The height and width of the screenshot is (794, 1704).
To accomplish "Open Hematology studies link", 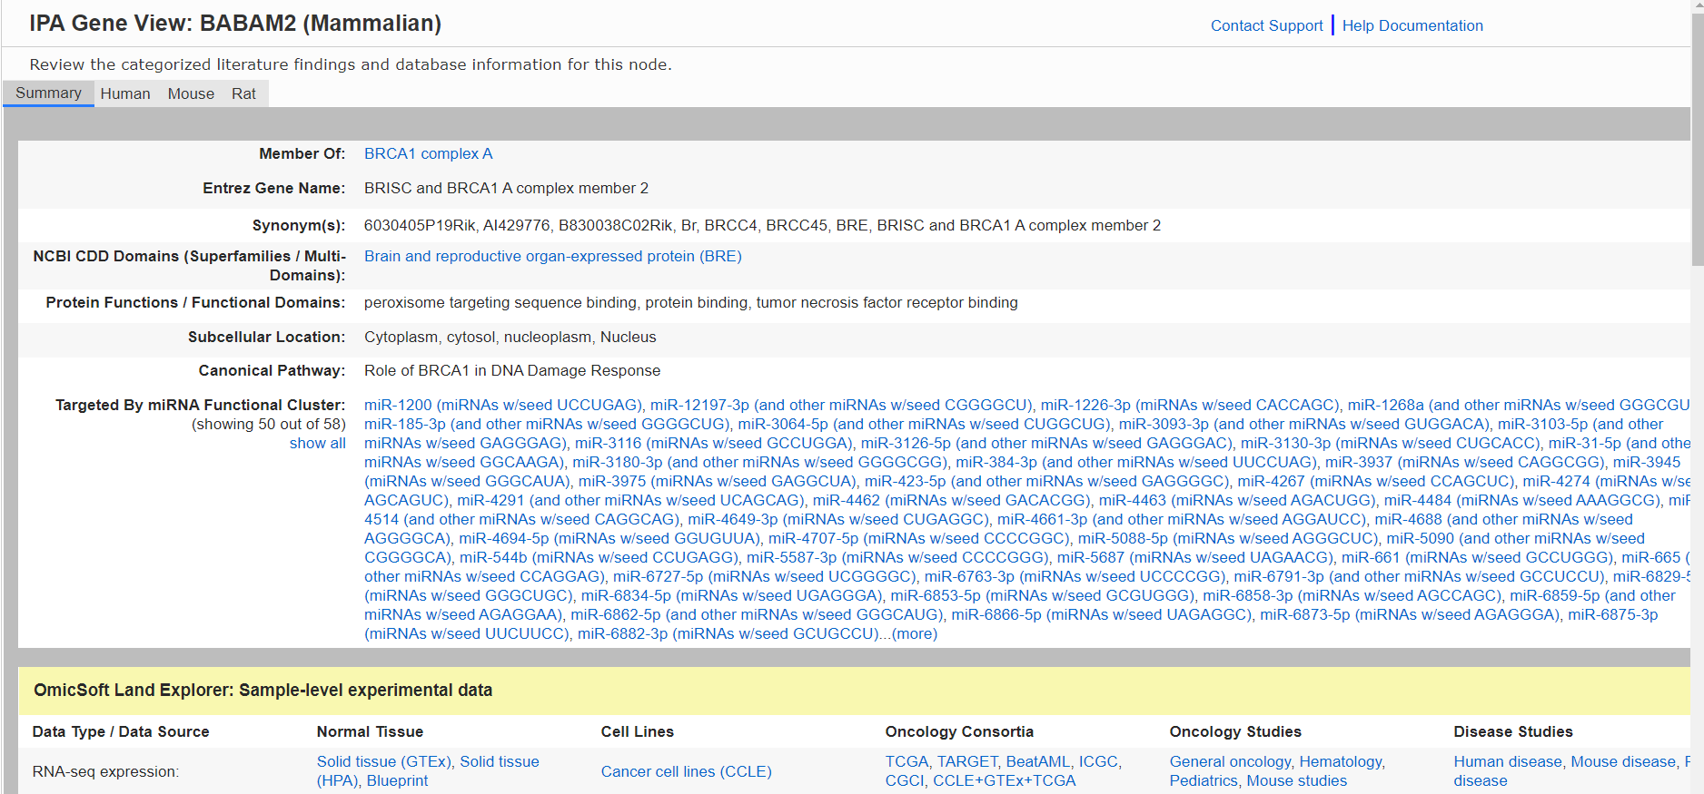I will click(x=1340, y=761).
